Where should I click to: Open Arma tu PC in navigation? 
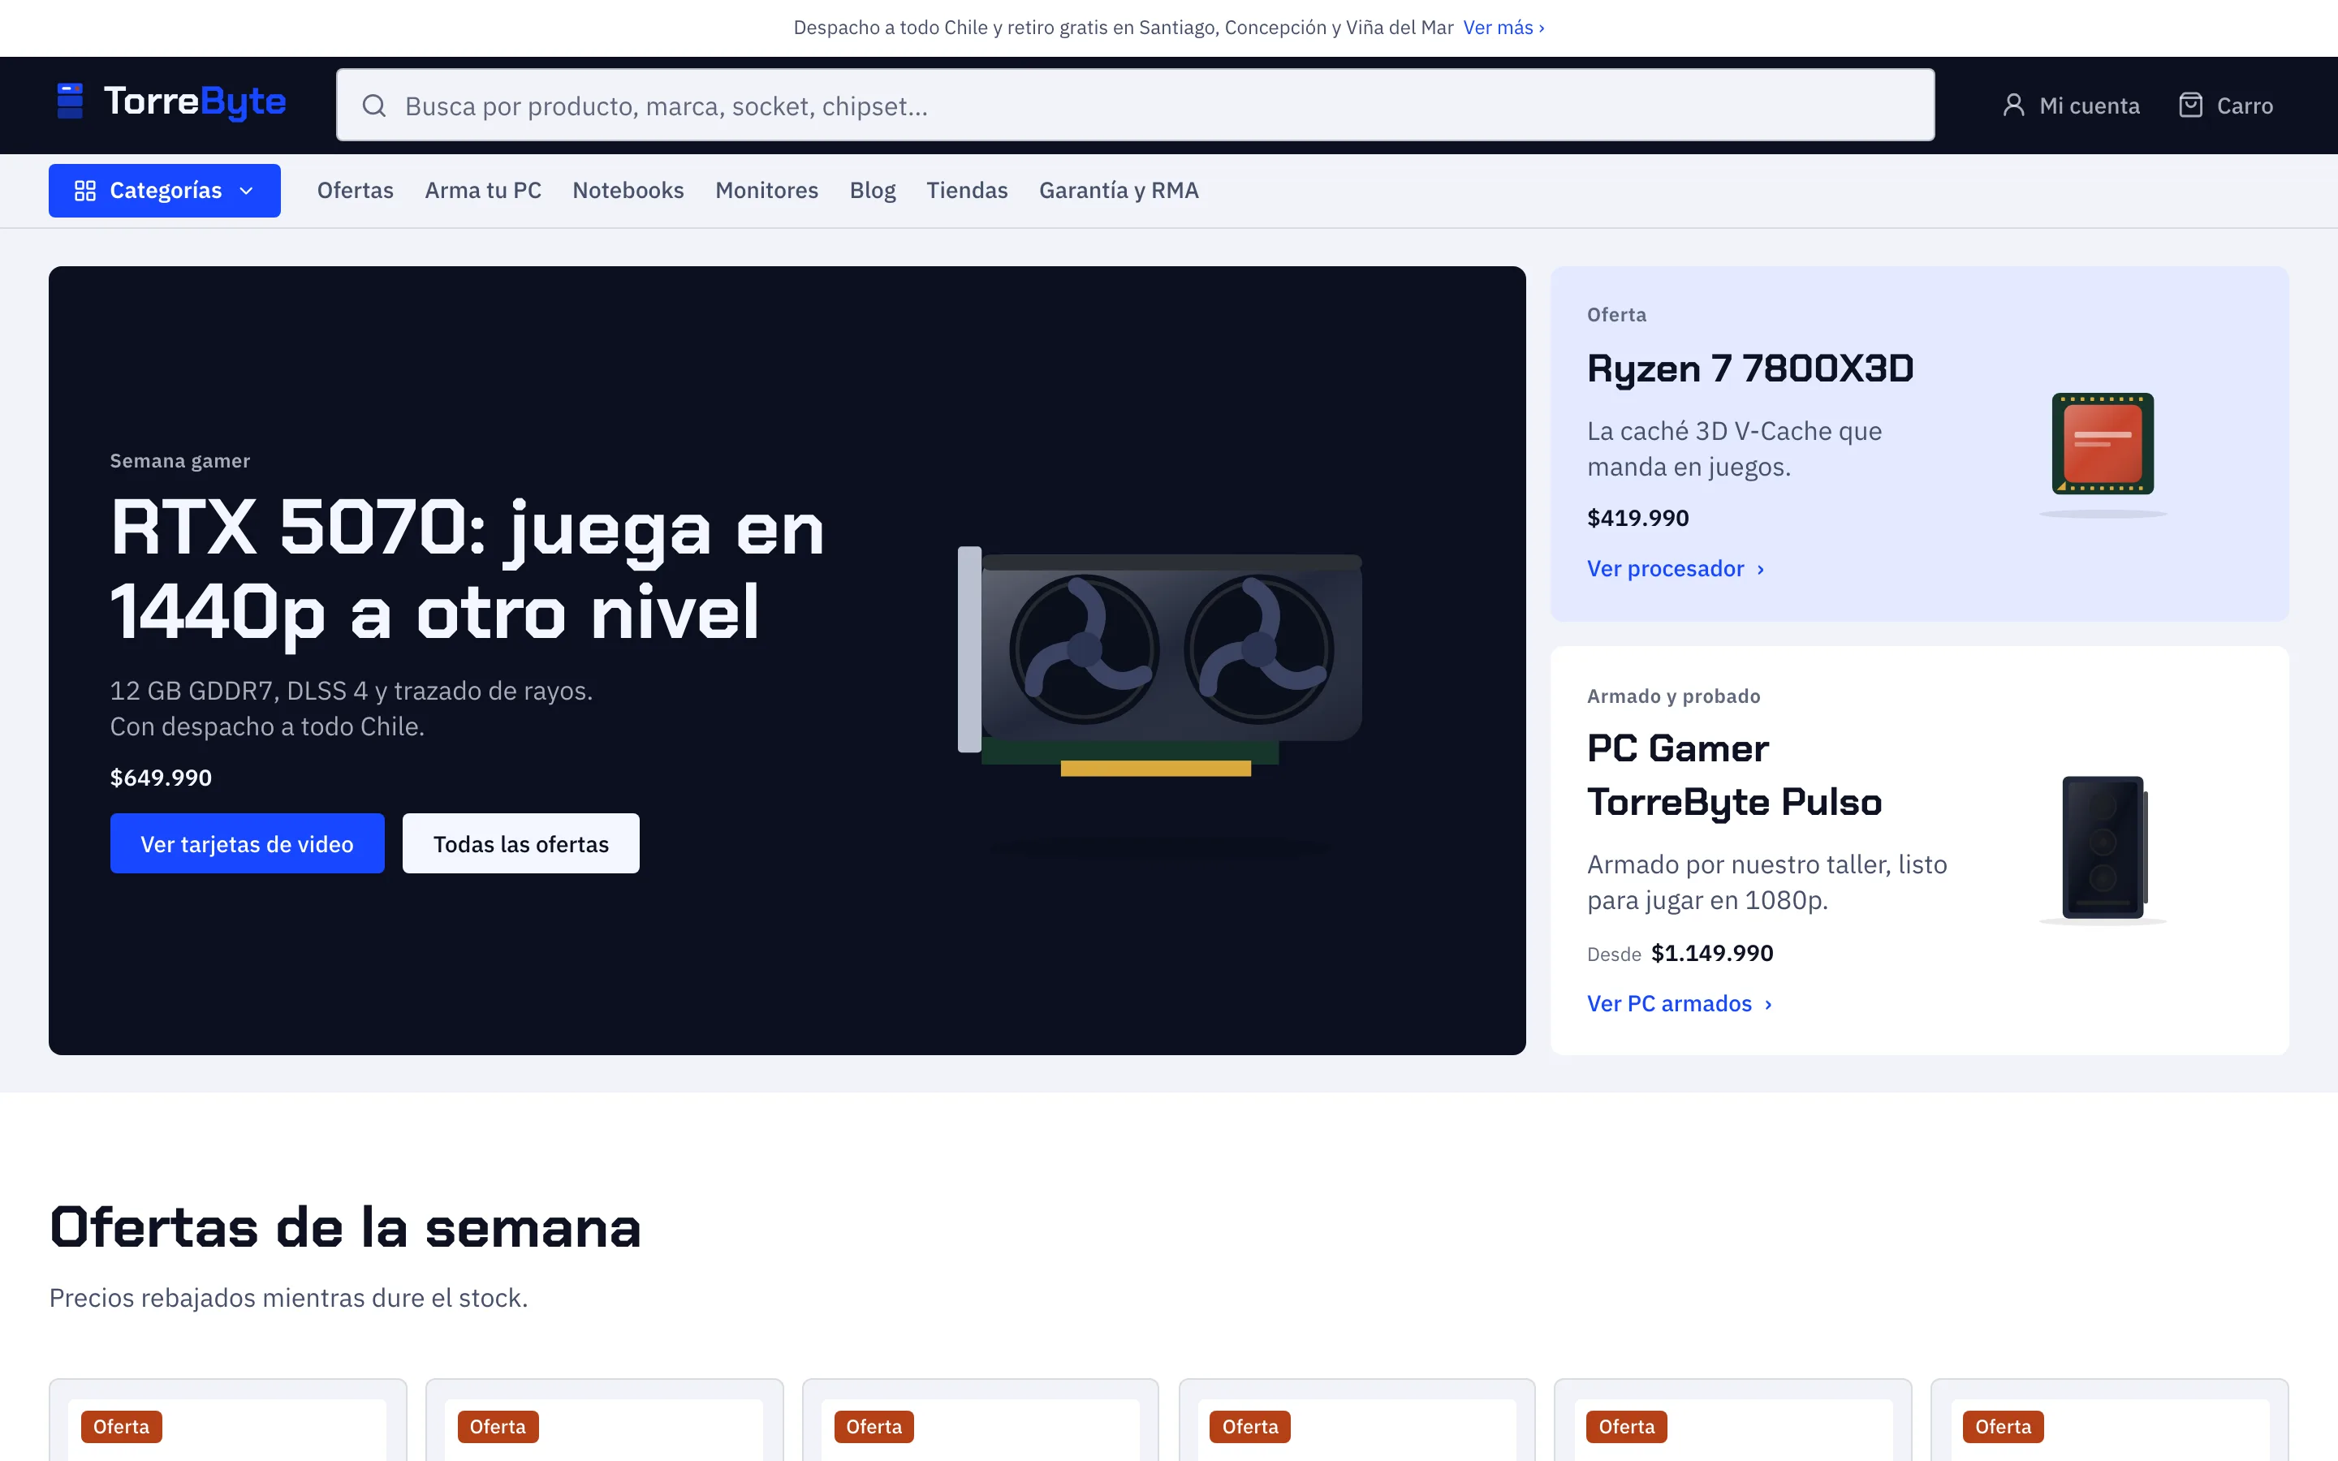pos(483,191)
